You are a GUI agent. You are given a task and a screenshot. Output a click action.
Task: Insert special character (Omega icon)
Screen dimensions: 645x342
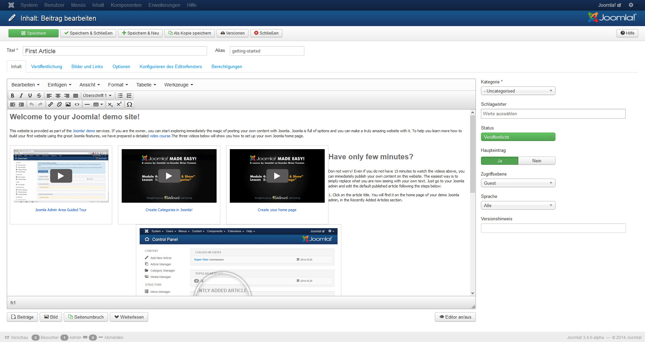[129, 104]
